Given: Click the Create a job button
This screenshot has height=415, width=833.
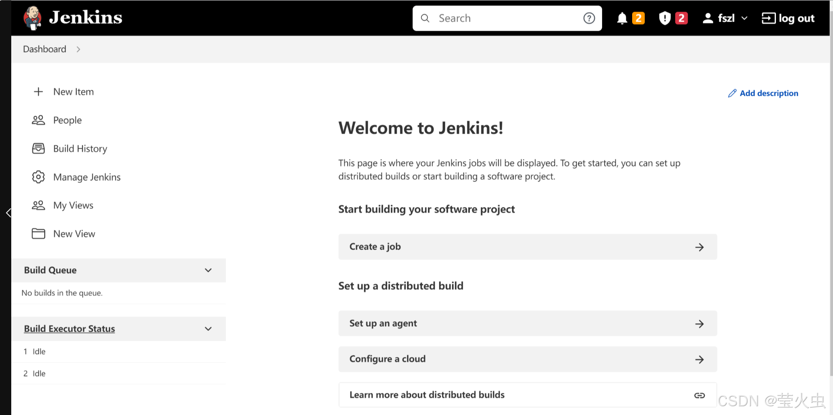Looking at the screenshot, I should 527,247.
